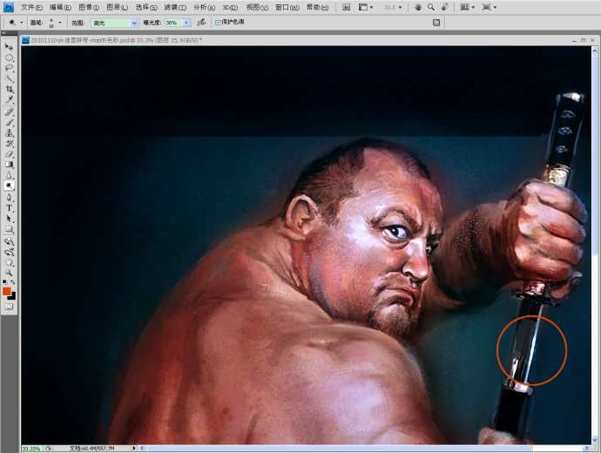
Task: Toggle Quick Mask mode at toolbox bottom
Action: 9,307
